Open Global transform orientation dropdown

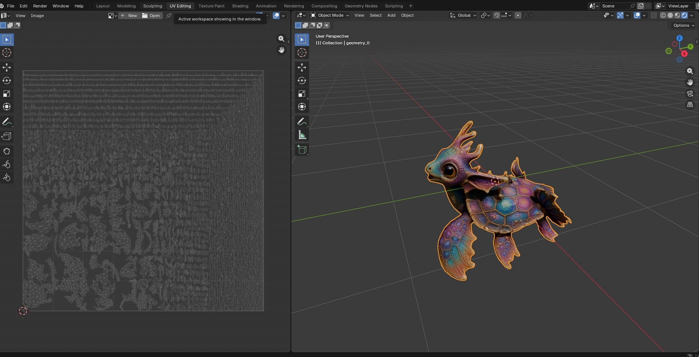pos(463,15)
